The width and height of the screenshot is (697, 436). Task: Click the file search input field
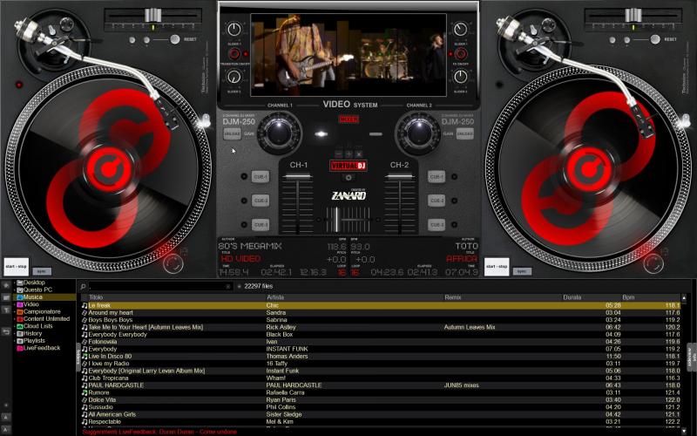[x=157, y=286]
